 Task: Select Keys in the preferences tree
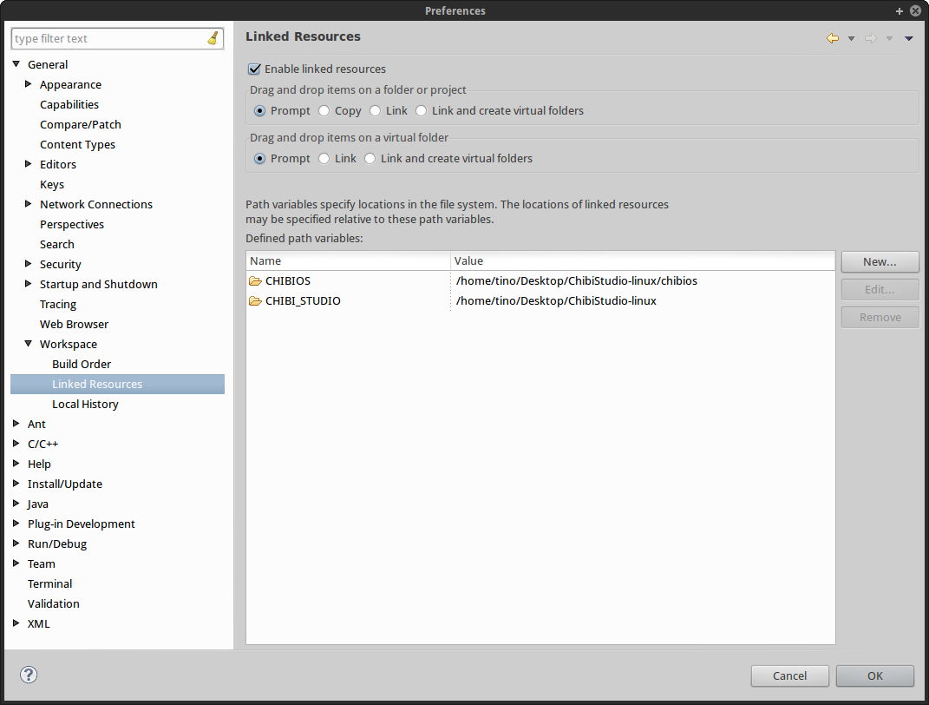click(x=52, y=184)
